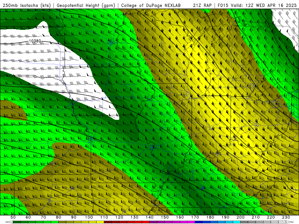Click the 100 value on the color scale
Viewport: 299px width, 224px height.
89,217
